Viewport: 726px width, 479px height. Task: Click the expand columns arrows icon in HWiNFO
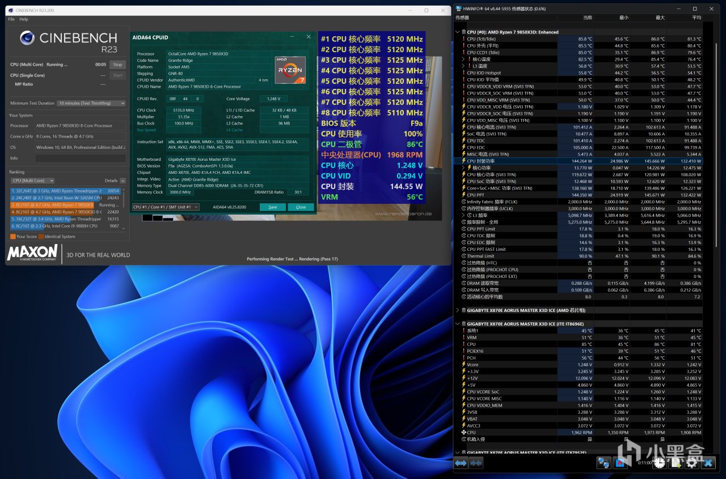pos(461,463)
